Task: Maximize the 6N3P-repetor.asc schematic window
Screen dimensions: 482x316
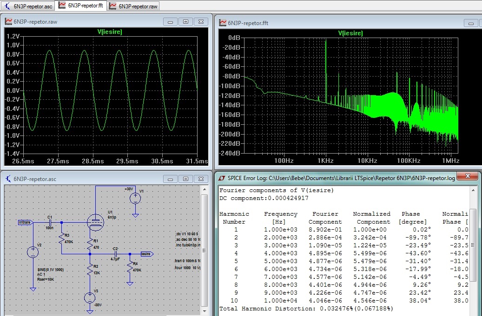Action: (x=185, y=179)
